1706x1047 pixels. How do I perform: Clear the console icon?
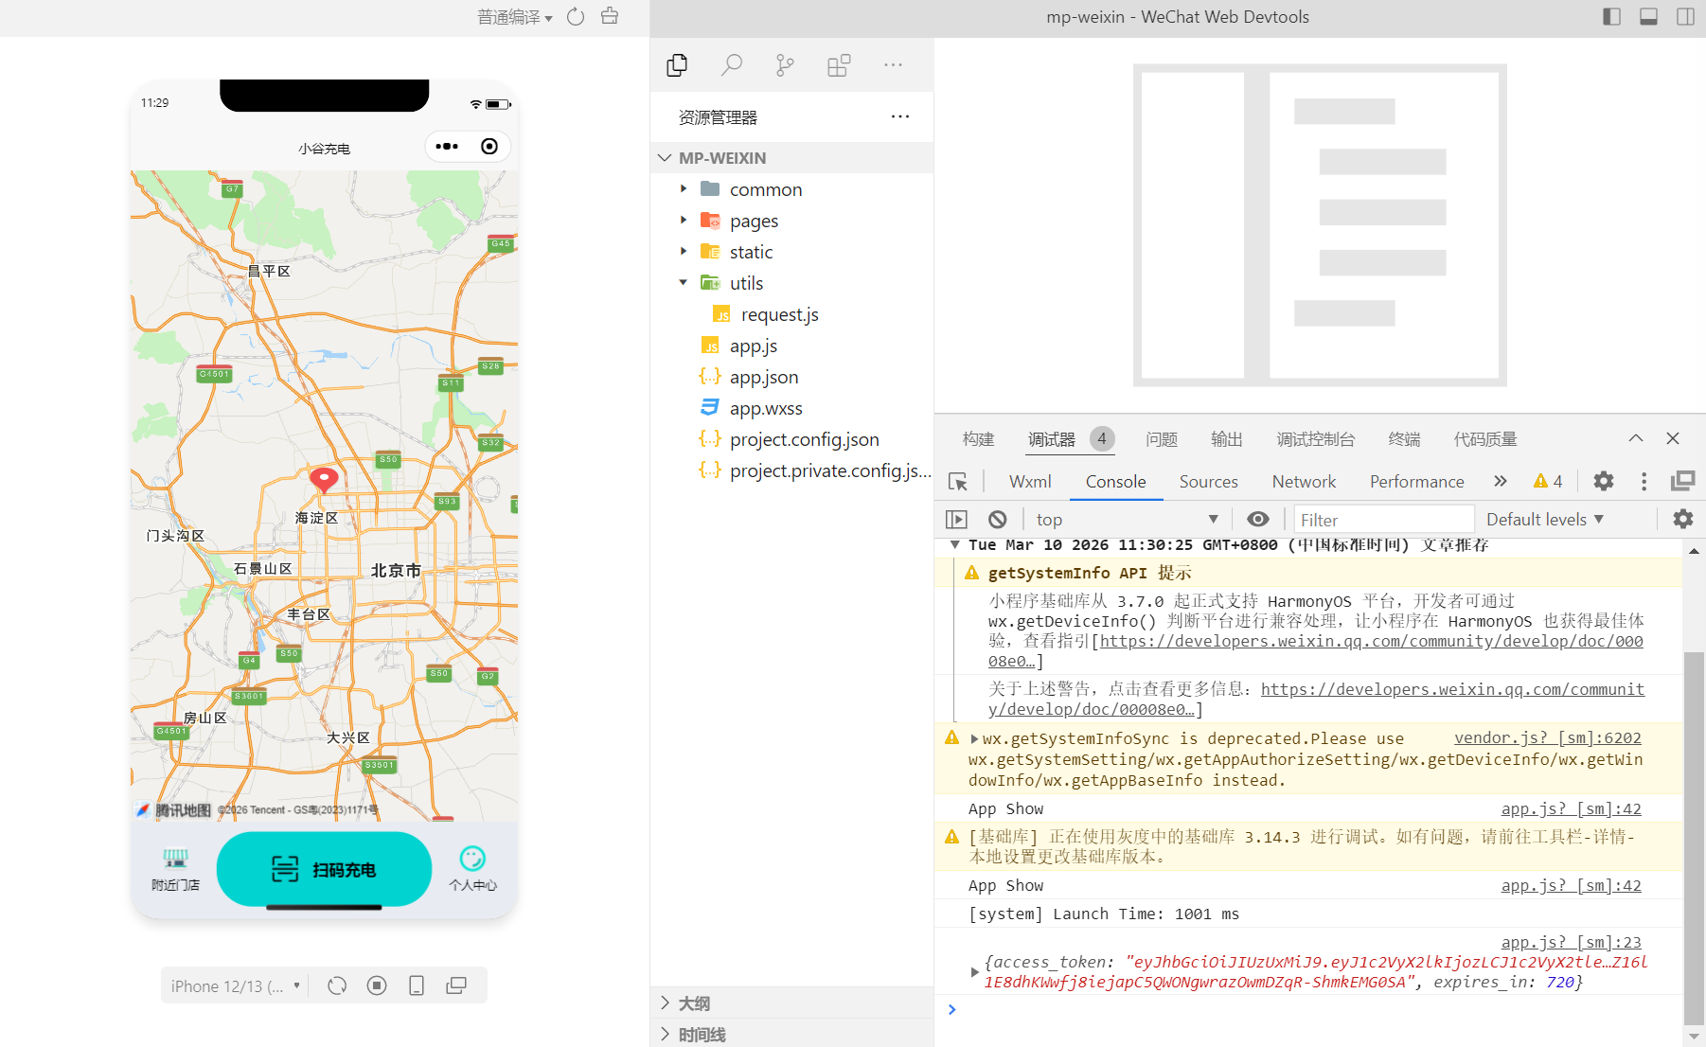tap(997, 519)
